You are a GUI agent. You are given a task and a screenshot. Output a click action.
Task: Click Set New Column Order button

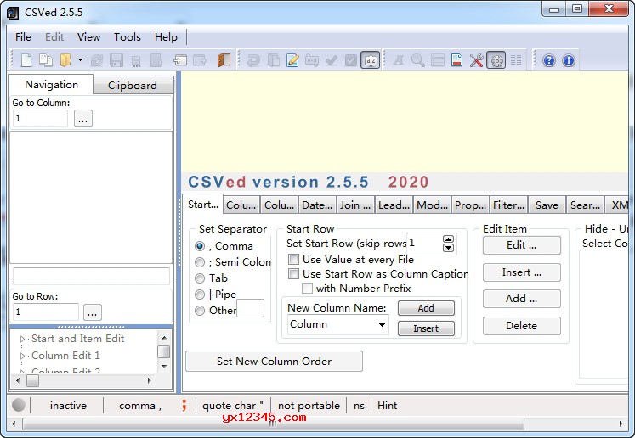click(275, 361)
